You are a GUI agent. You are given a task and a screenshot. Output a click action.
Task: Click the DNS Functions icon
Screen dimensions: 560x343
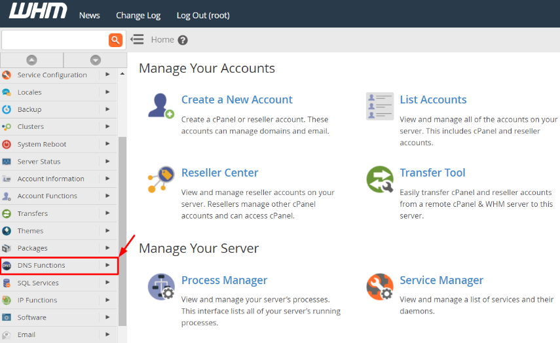coord(7,265)
